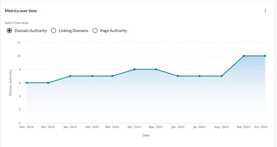Click the Nov. 2024 data point
277x147 pixels.
coord(27,83)
